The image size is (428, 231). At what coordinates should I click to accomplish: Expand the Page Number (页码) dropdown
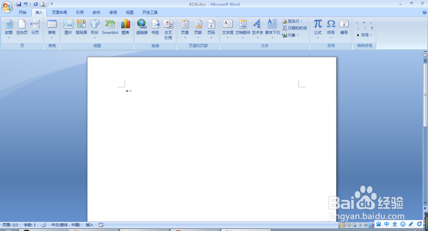point(211,38)
